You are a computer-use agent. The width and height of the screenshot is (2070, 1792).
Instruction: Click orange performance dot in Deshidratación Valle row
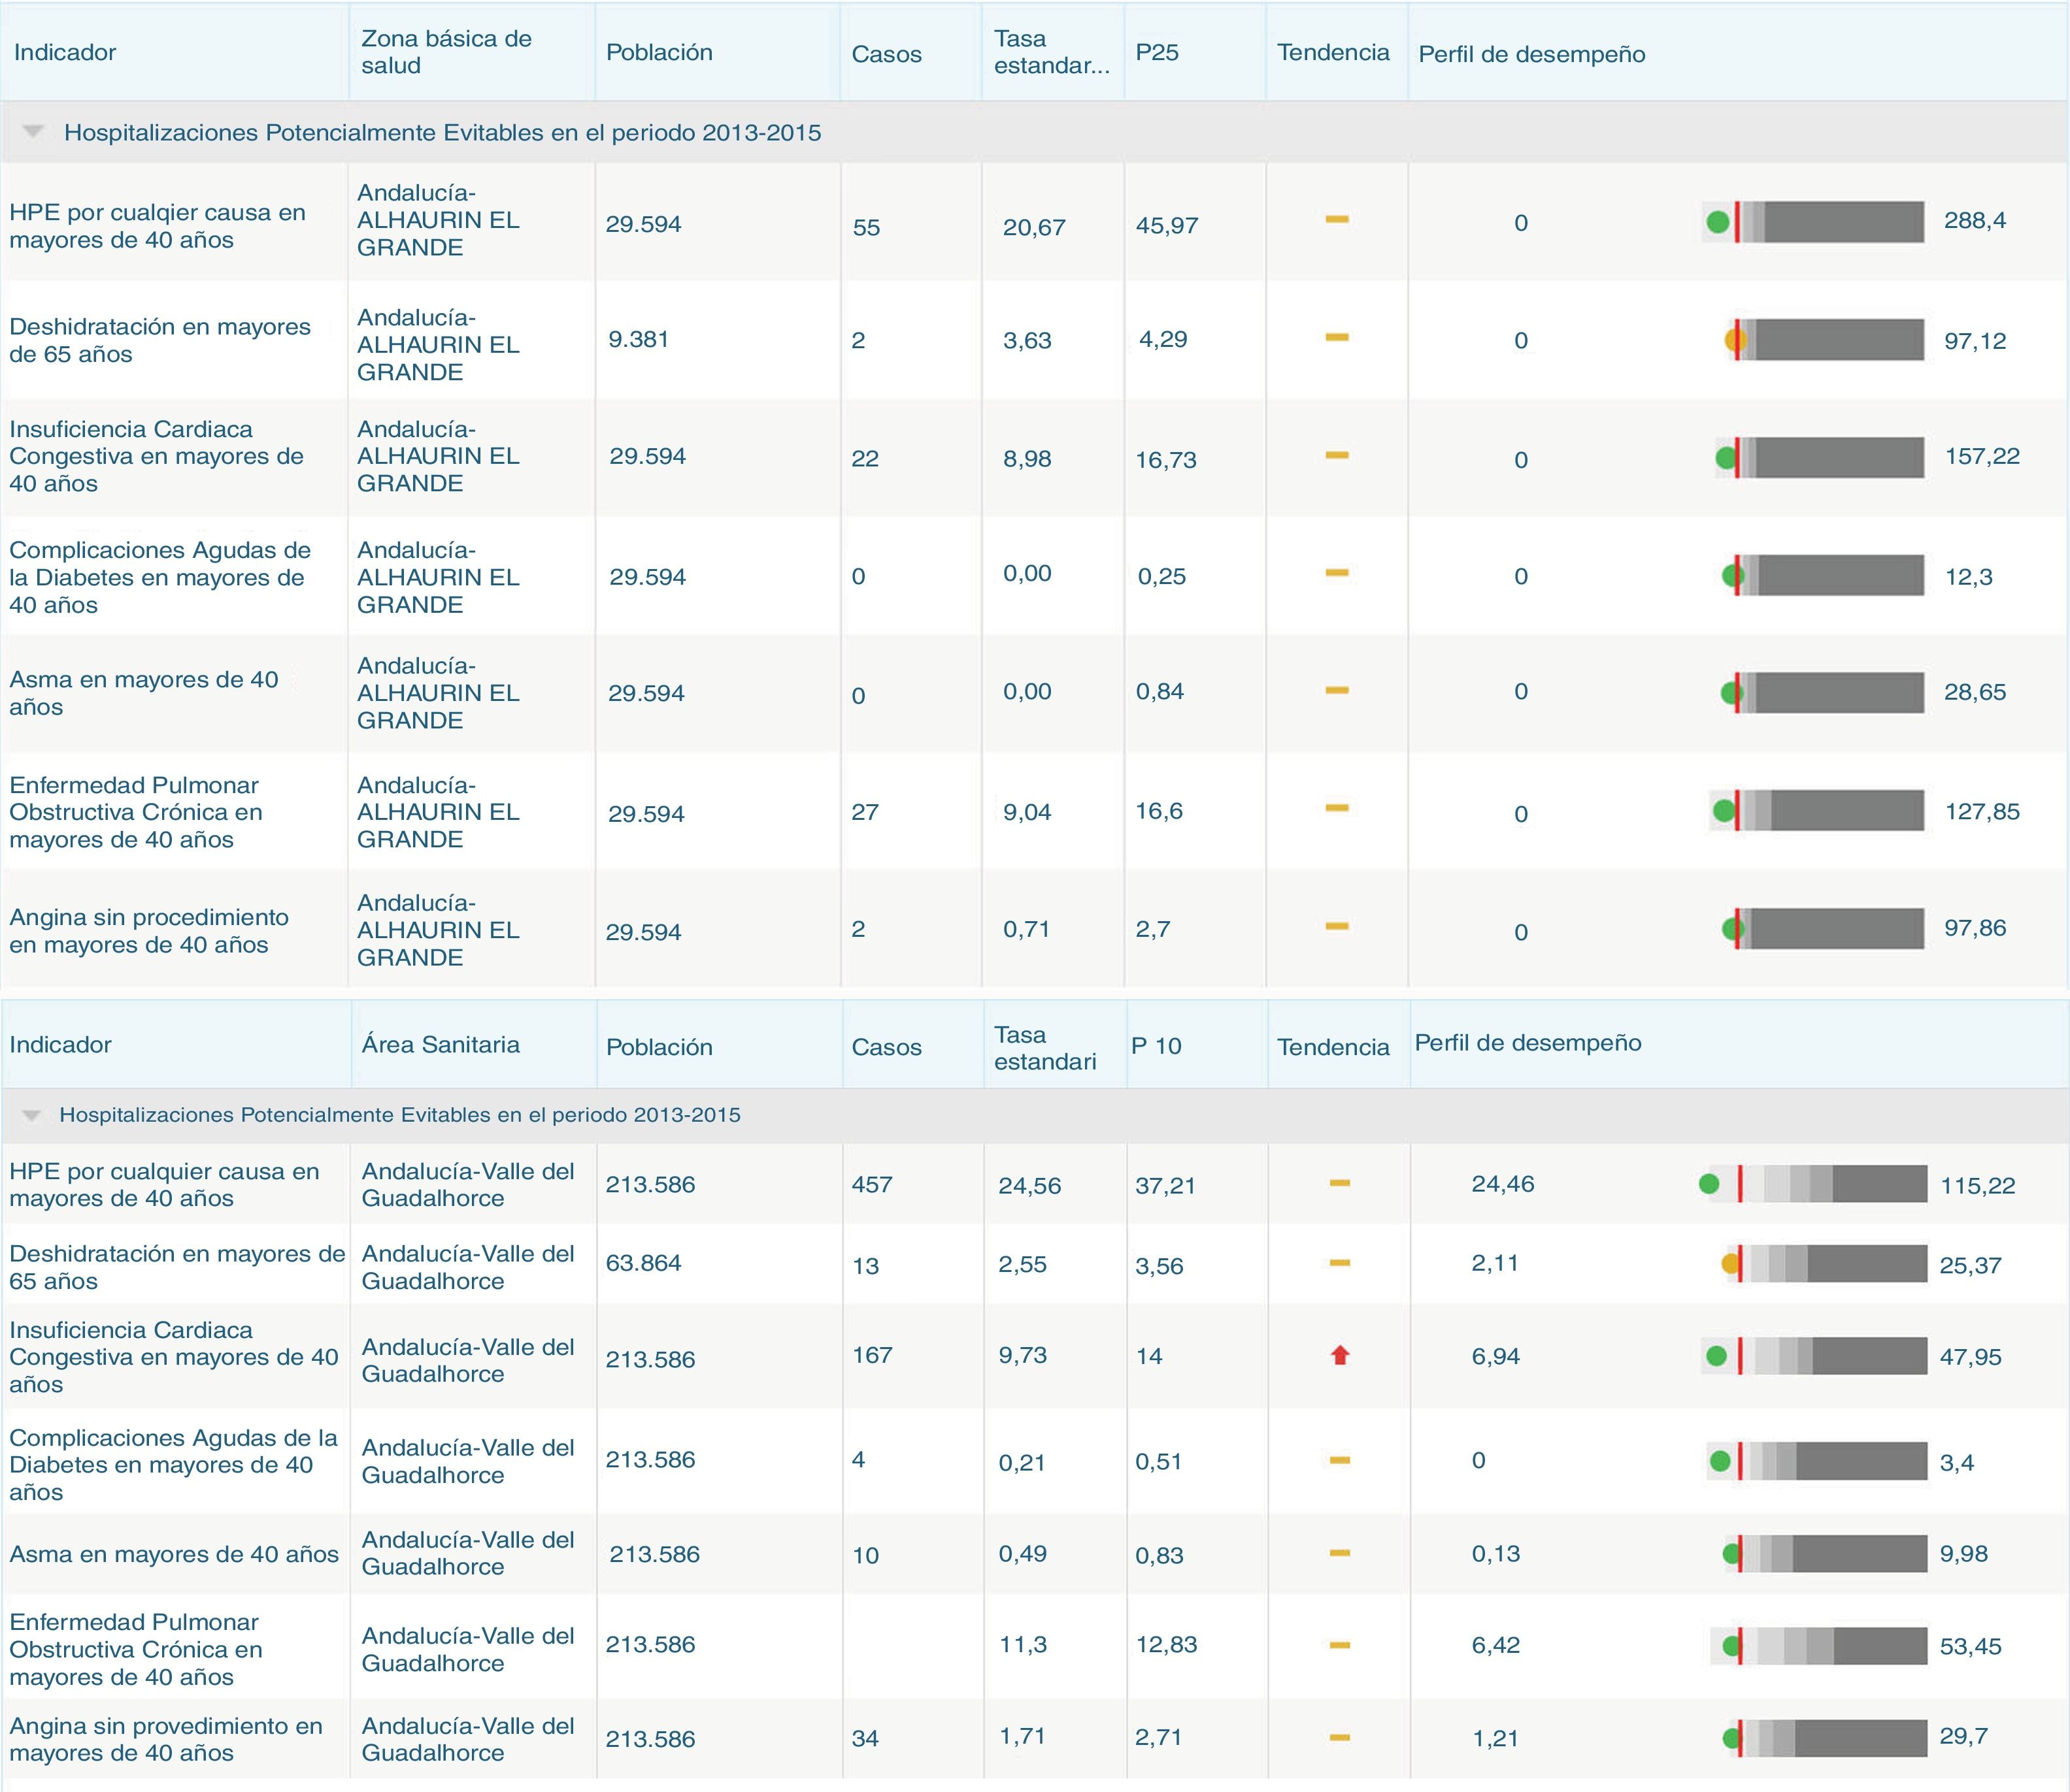1731,1264
